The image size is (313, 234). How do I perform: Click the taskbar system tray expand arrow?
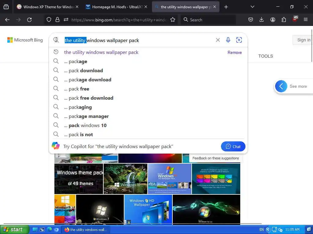(268, 230)
